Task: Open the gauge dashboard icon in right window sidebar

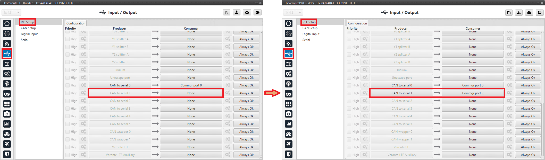Action: (x=289, y=134)
